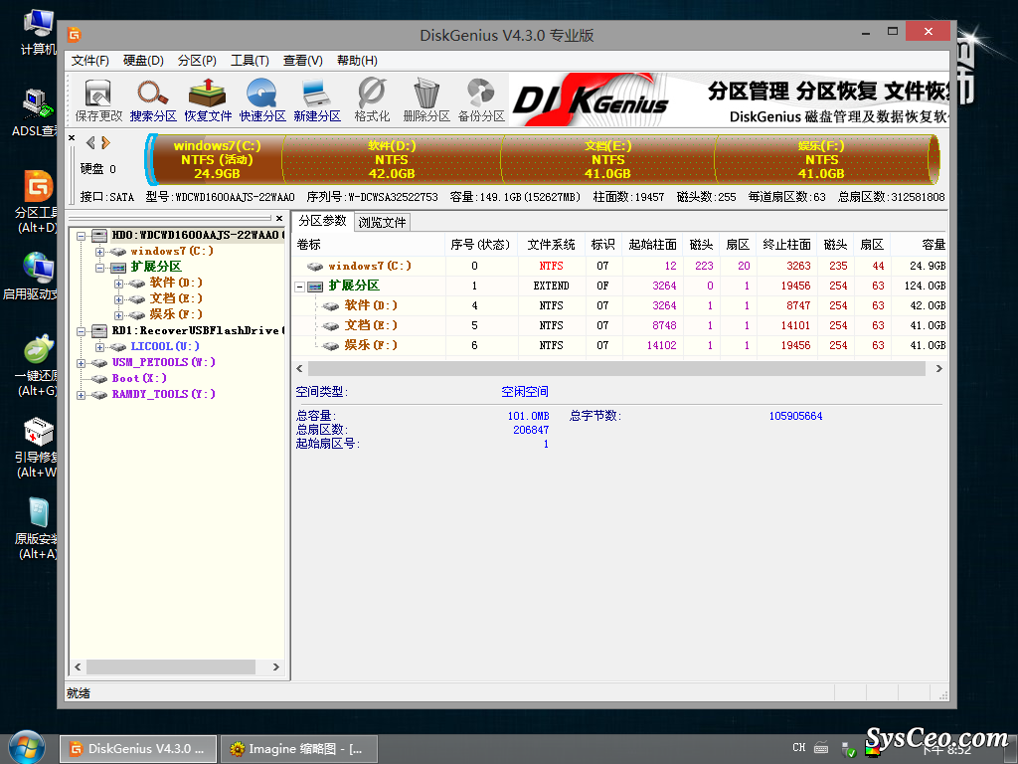Open the 工具(T) menu
Viewport: 1018px width, 764px height.
click(x=250, y=61)
